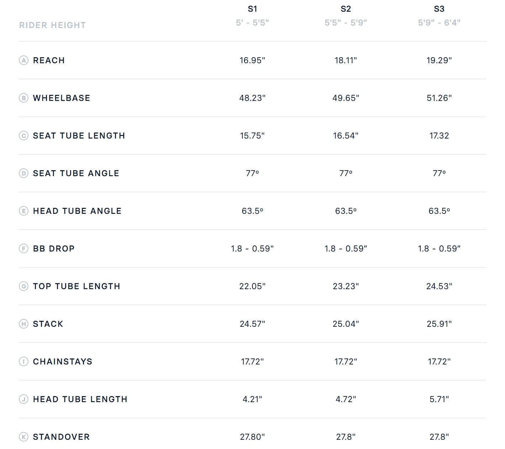This screenshot has width=505, height=449.
Task: Click the Wheelbase row label
Action: coord(62,98)
